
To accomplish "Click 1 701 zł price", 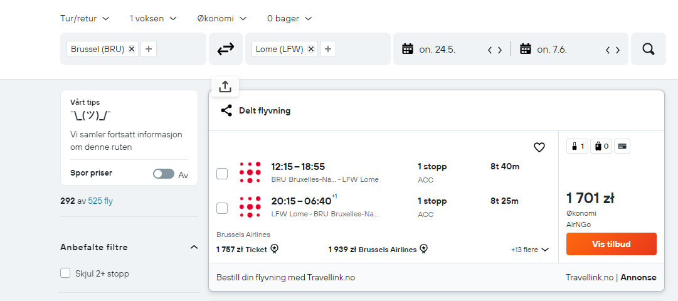I will coord(590,199).
